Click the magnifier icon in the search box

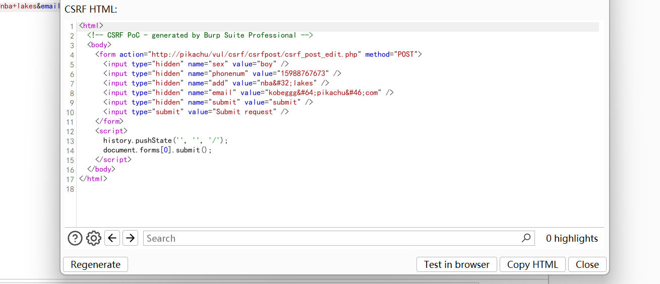(526, 238)
